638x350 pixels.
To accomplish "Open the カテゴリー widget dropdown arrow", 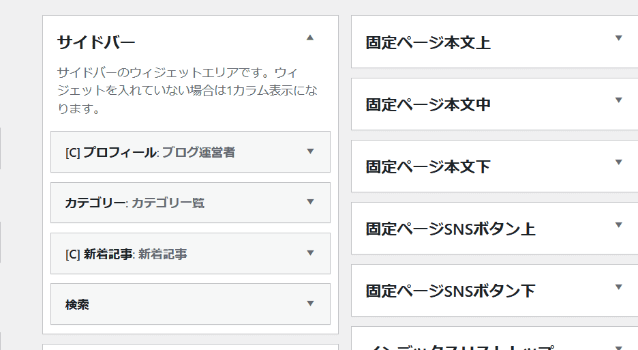I will tap(310, 202).
